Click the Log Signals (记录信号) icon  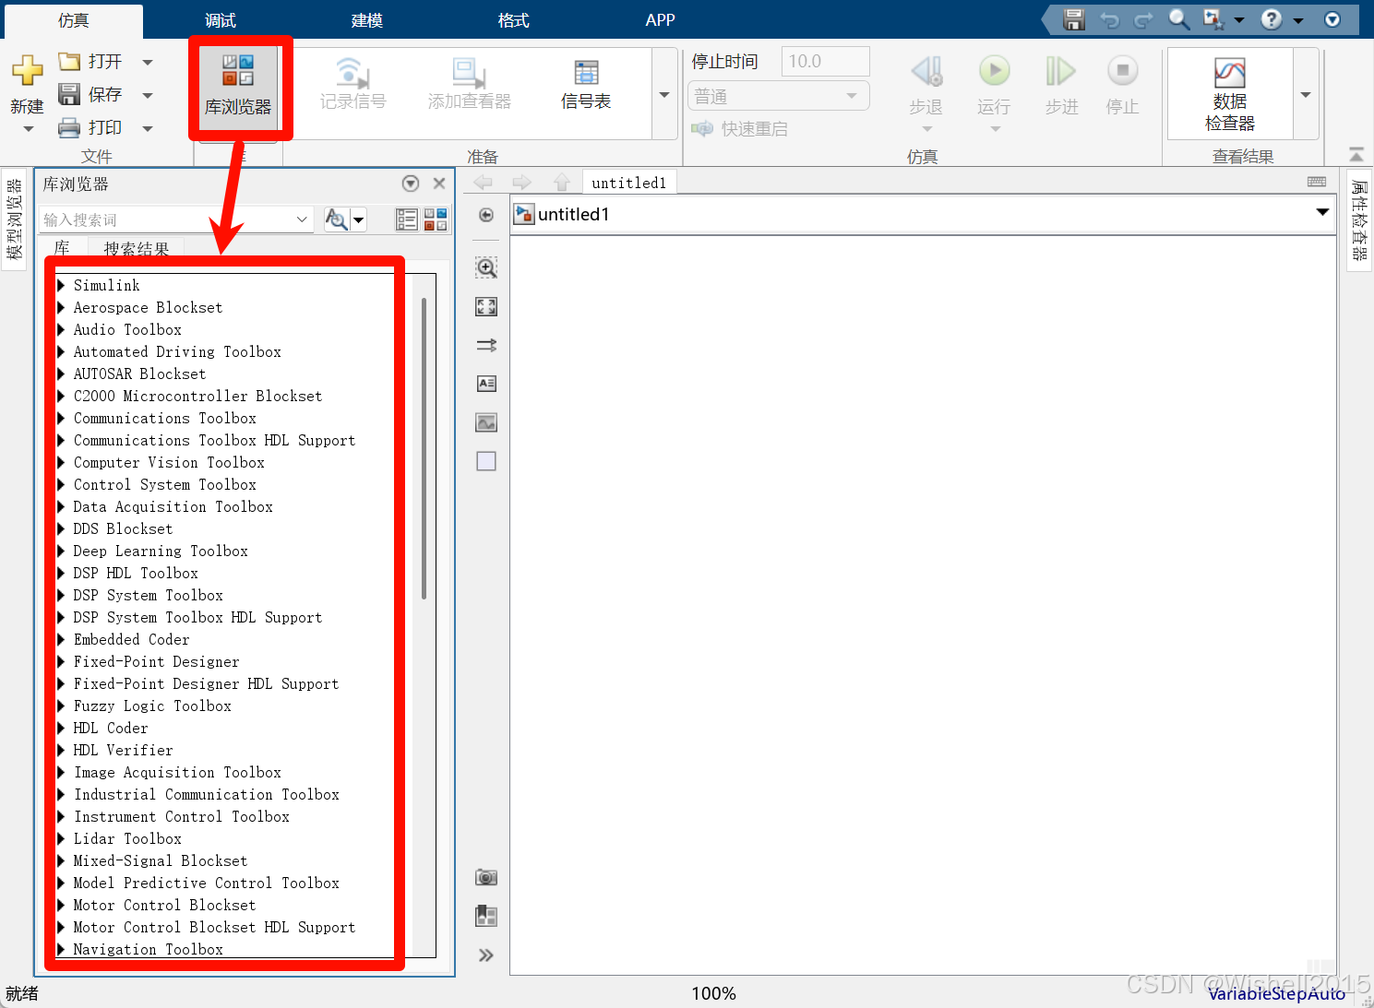352,73
